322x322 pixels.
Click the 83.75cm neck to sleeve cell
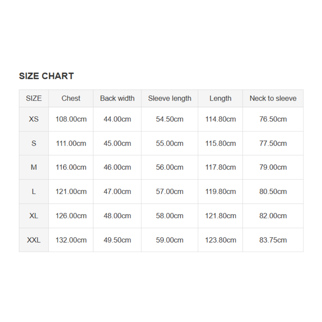[273, 240]
